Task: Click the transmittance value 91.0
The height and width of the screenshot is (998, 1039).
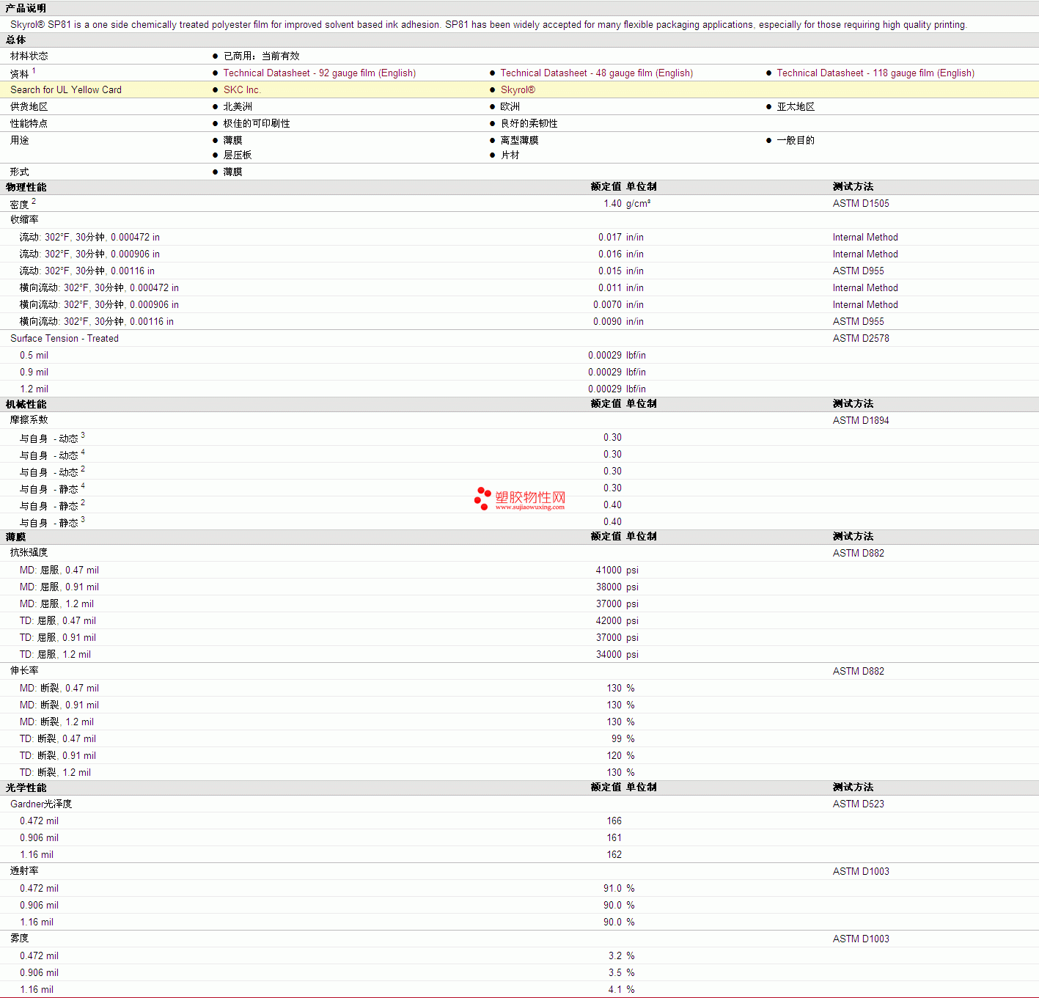Action: (x=612, y=888)
